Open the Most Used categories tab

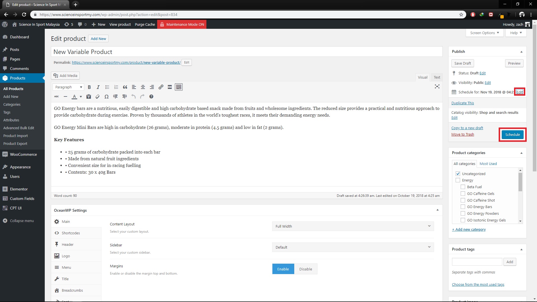coord(488,164)
